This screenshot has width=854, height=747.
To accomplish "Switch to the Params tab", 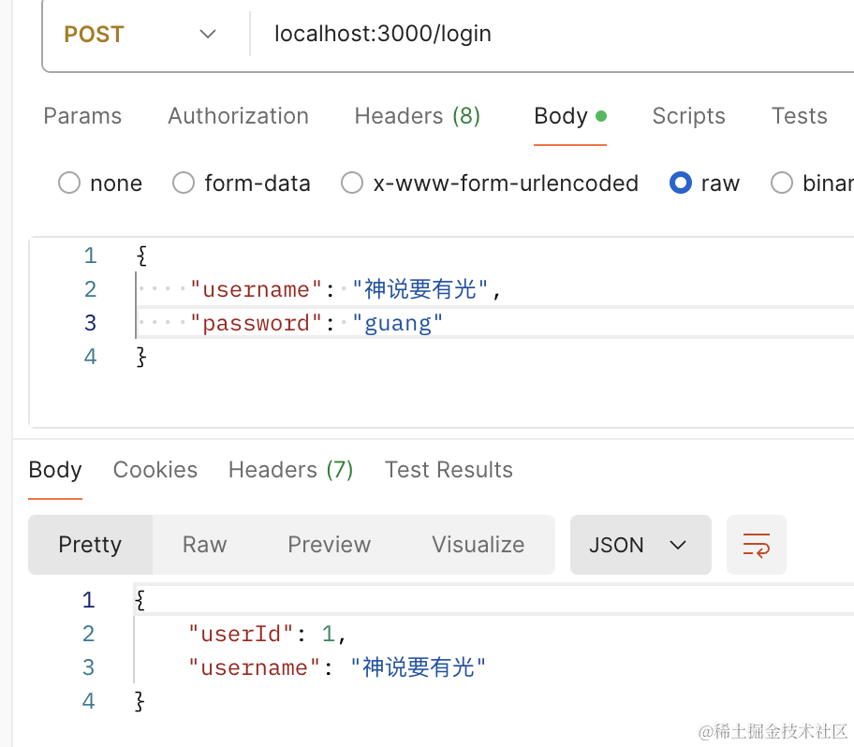I will (x=82, y=116).
